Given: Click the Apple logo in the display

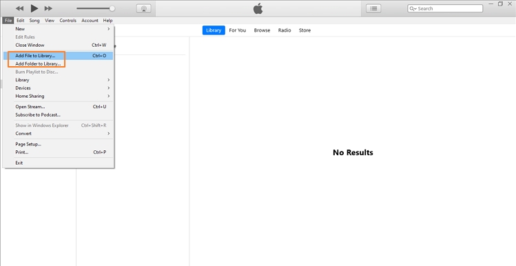Looking at the screenshot, I should tap(258, 8).
